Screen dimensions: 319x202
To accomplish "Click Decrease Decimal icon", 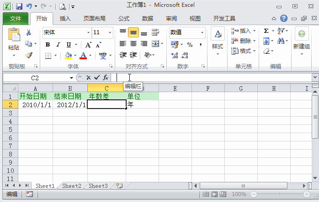I will pos(185,55).
